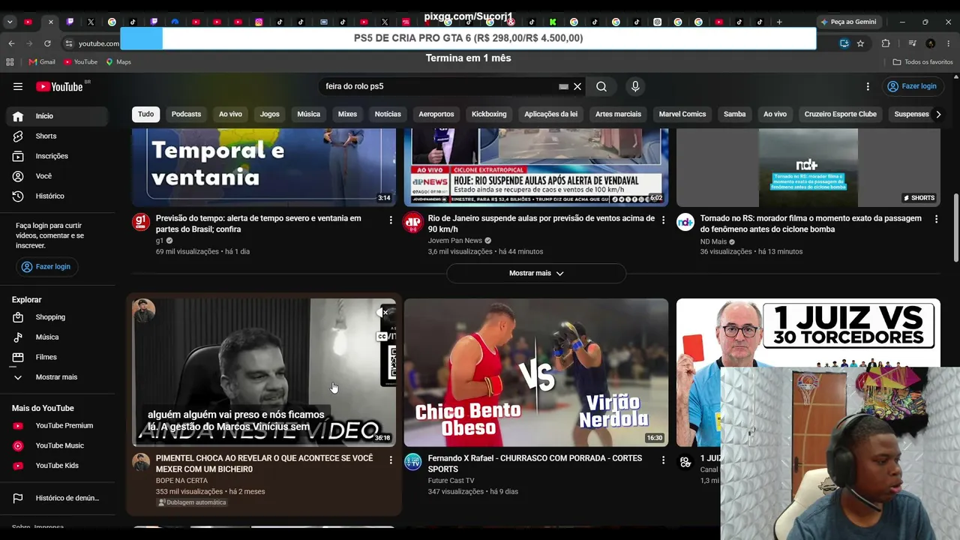
Task: Open the Future Cast TV channel avatar
Action: pos(413,462)
